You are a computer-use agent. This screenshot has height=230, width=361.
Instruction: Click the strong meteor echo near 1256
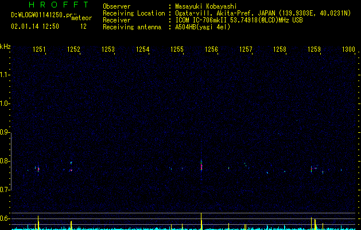[201, 165]
